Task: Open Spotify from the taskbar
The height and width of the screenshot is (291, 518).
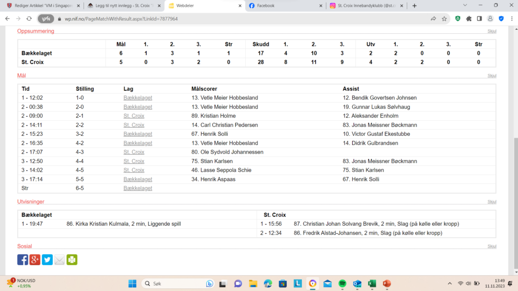Action: [x=342, y=283]
